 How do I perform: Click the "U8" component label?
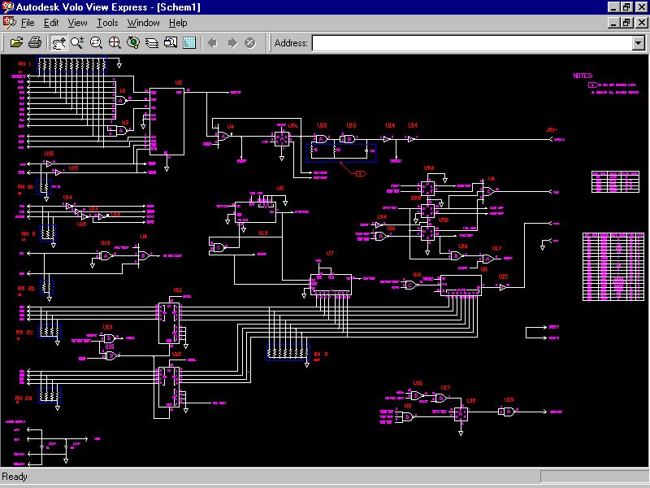[x=280, y=189]
